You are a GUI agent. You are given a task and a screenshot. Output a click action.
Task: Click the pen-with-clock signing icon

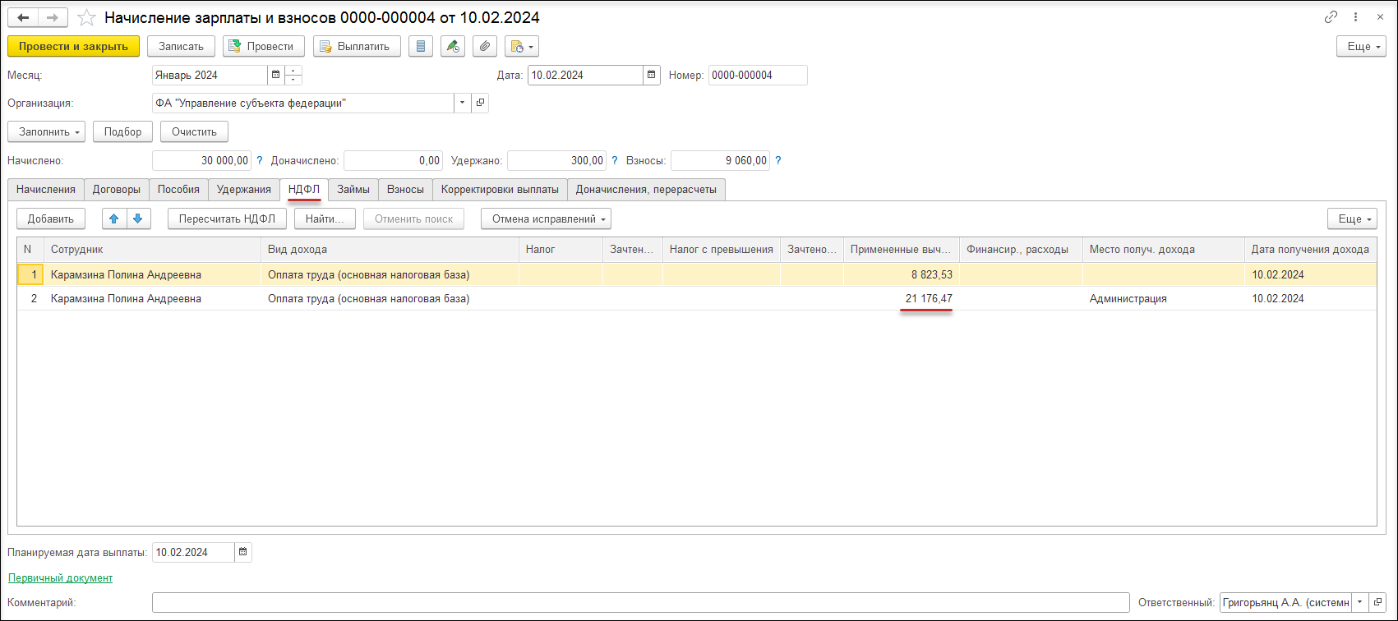coord(453,46)
